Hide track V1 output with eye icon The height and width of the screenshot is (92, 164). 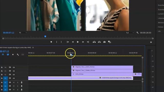click(14, 78)
